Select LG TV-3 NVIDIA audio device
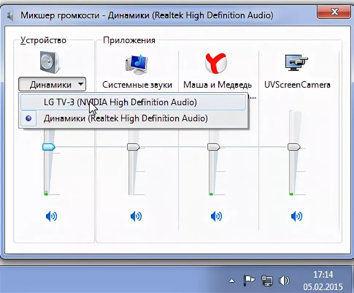 pyautogui.click(x=133, y=102)
